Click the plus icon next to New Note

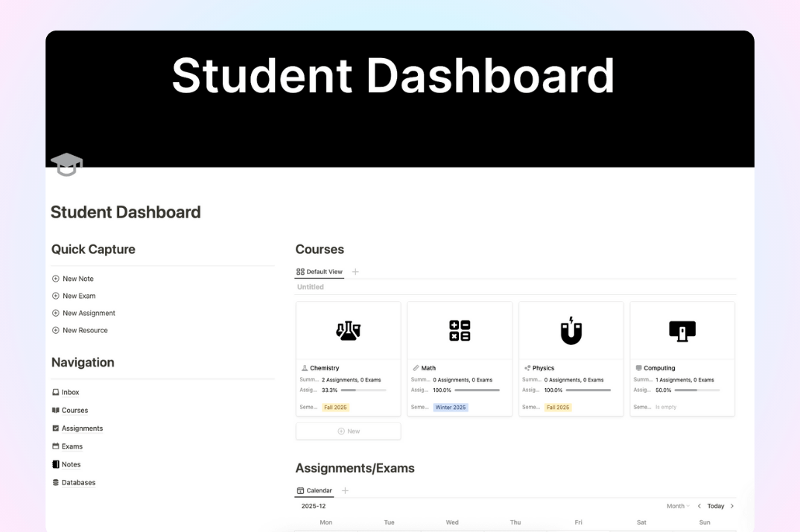click(x=54, y=278)
